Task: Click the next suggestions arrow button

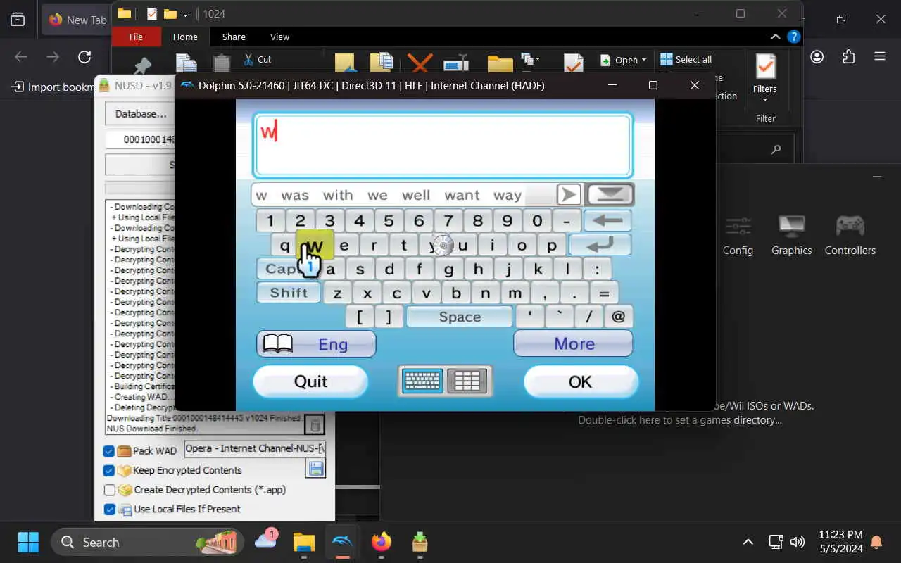Action: click(569, 195)
